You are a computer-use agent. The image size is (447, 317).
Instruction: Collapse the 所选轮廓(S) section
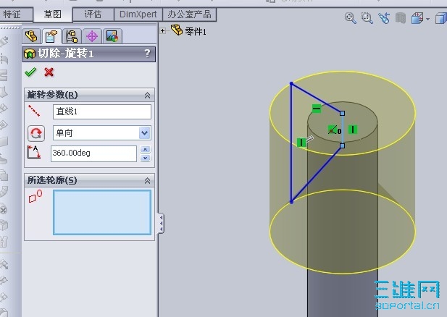[147, 180]
